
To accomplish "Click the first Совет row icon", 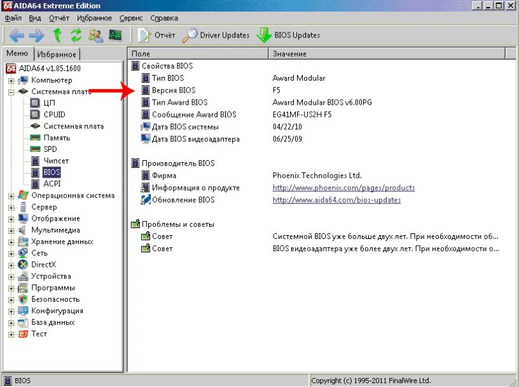I will coord(146,236).
